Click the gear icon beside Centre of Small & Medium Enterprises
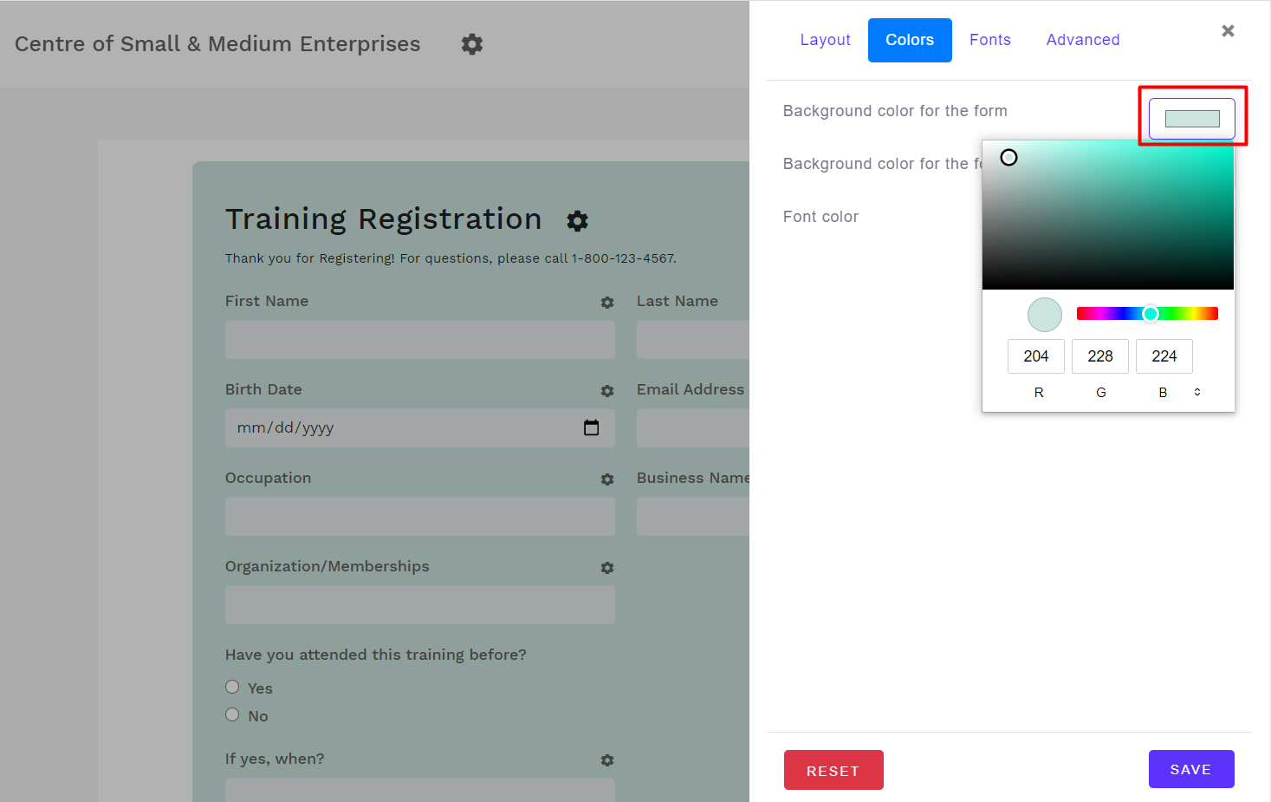The width and height of the screenshot is (1271, 802). coord(472,44)
